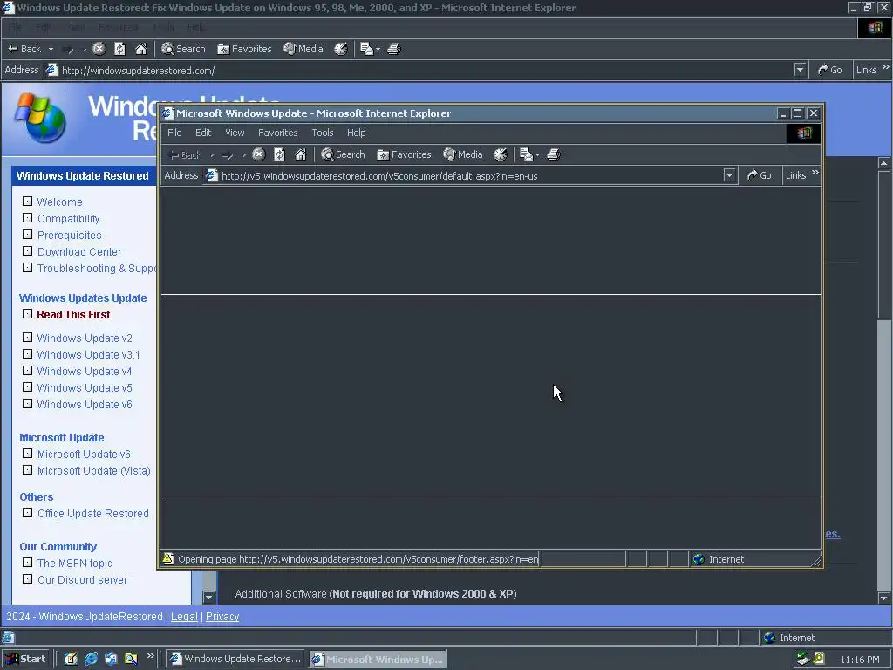Click Mail icon in background window toolbar
This screenshot has height=670, width=893.
(x=367, y=49)
